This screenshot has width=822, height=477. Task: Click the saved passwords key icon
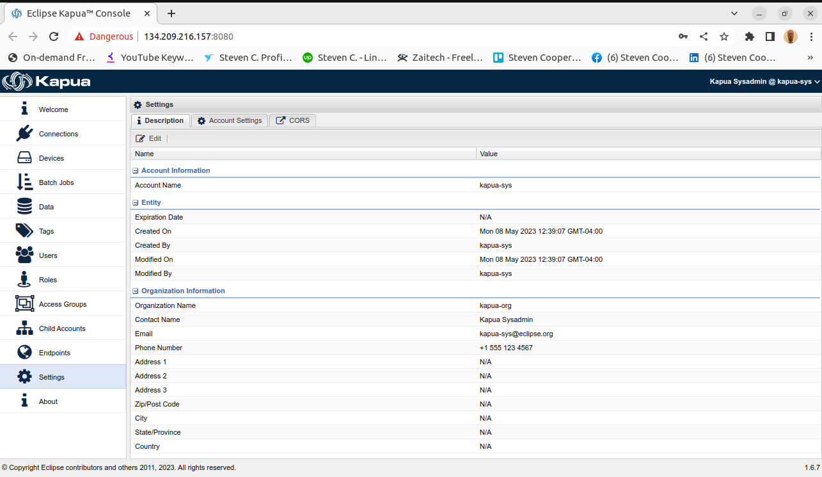click(x=683, y=36)
